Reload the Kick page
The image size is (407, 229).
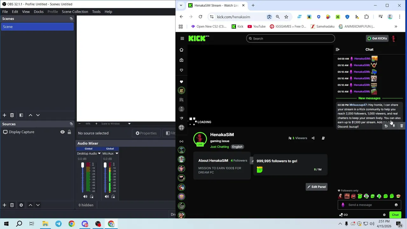[200, 17]
